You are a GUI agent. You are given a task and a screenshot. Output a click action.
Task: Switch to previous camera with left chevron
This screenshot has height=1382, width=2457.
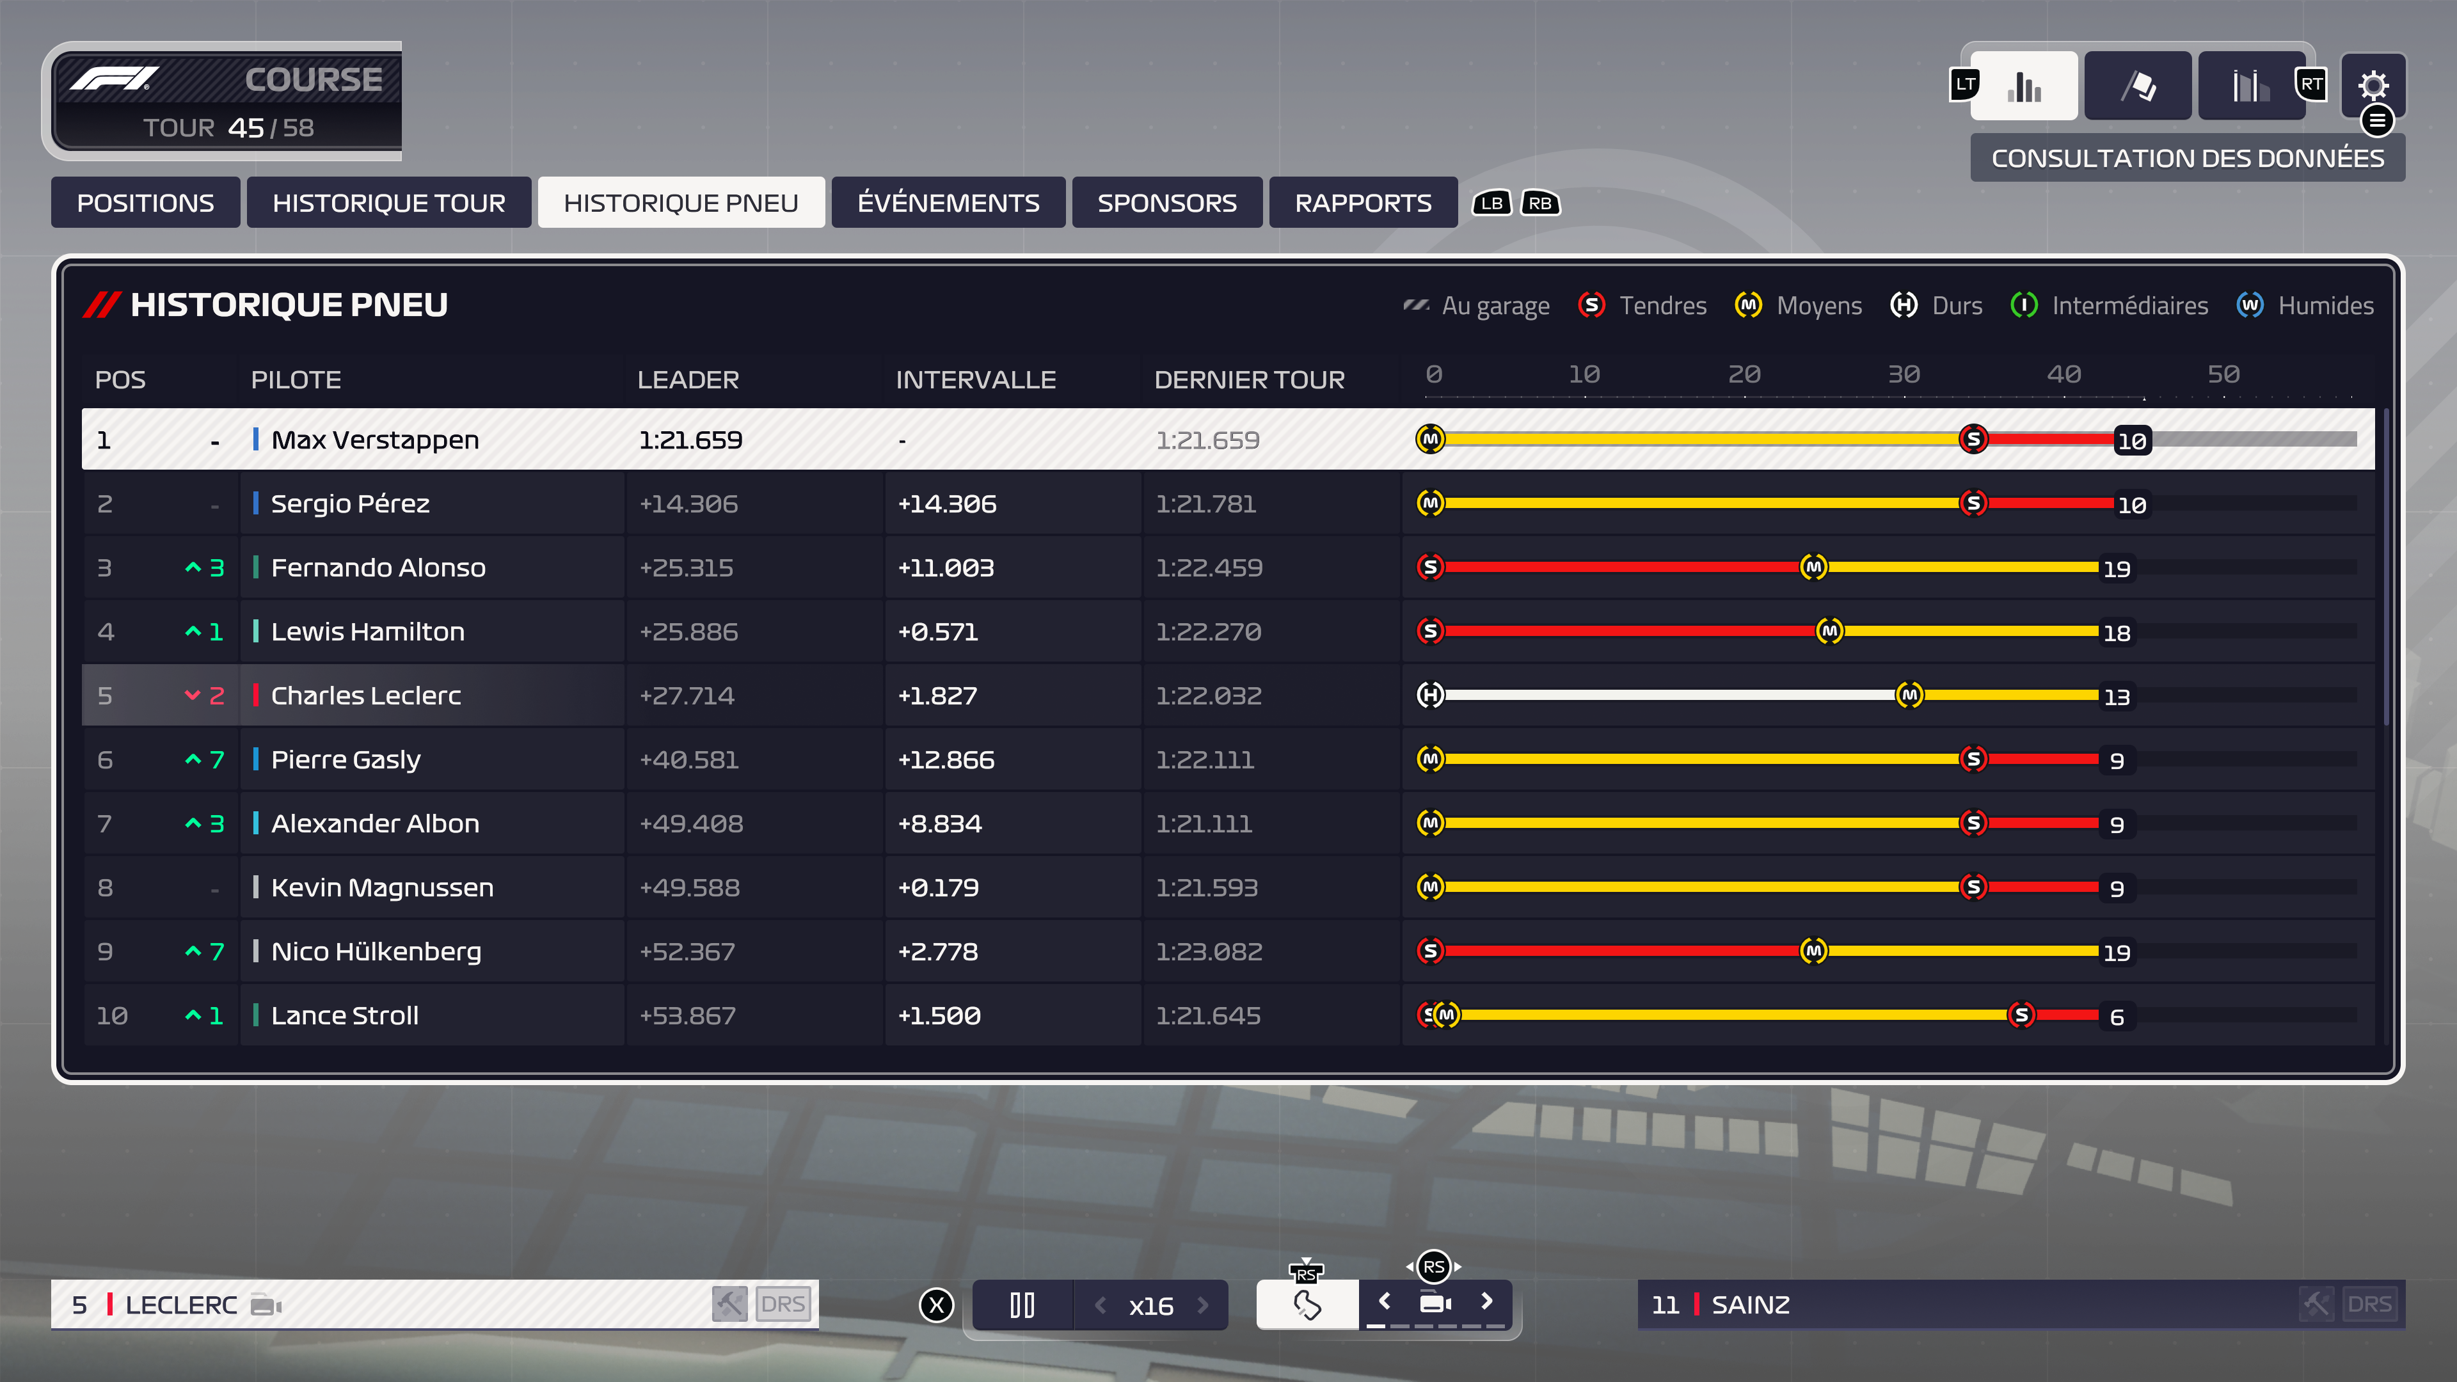coord(1384,1301)
